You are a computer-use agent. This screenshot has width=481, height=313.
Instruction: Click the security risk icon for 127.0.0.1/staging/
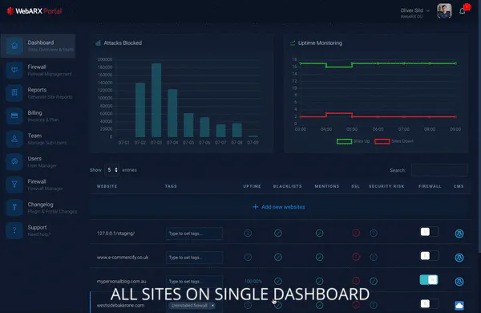click(374, 233)
